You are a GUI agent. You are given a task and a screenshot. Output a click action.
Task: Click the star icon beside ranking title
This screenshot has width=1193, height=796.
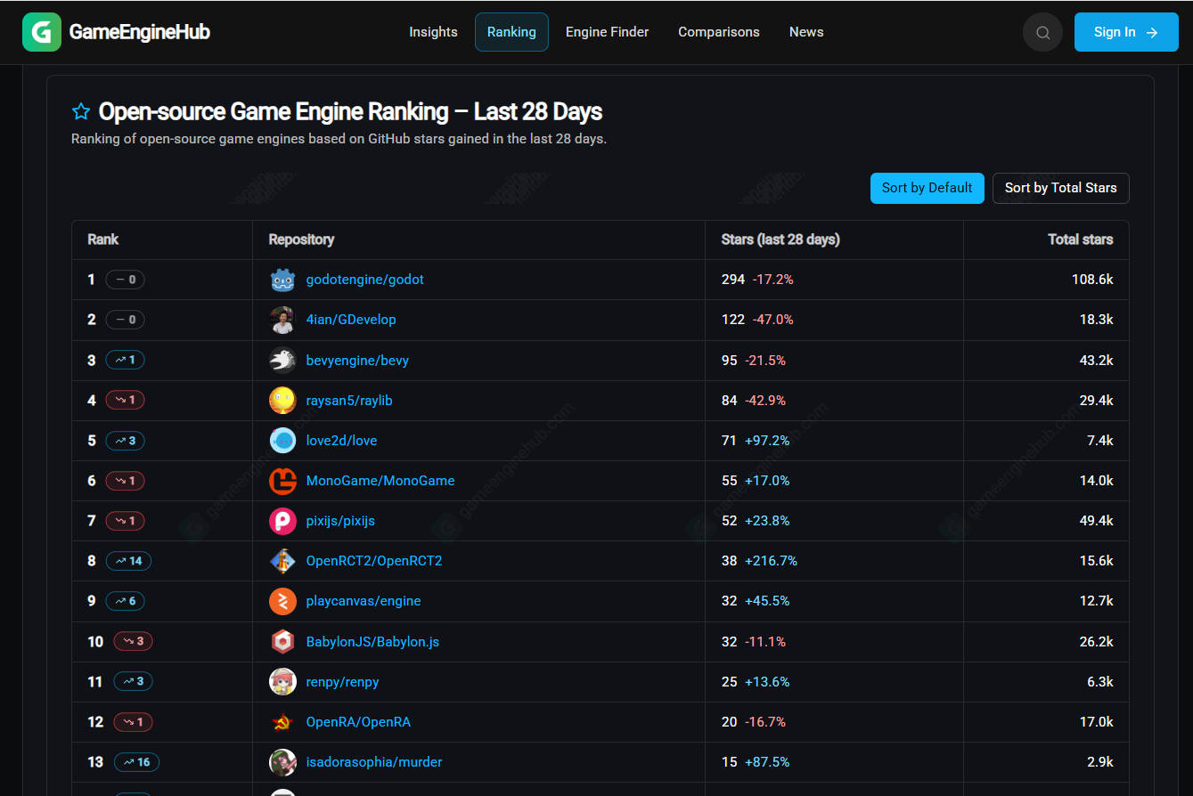point(81,111)
